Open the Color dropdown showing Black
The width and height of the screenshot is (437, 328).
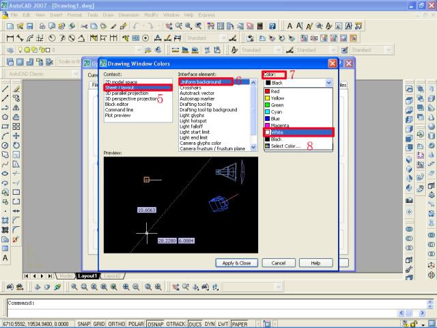[298, 82]
